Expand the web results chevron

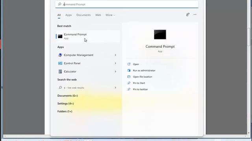(115, 88)
